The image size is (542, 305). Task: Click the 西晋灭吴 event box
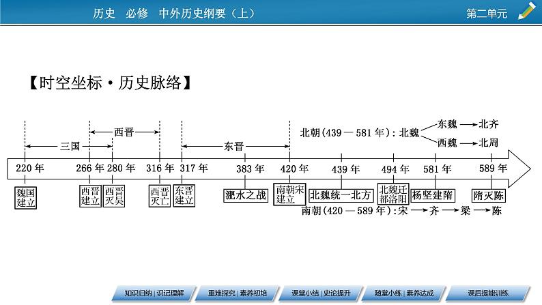point(114,196)
